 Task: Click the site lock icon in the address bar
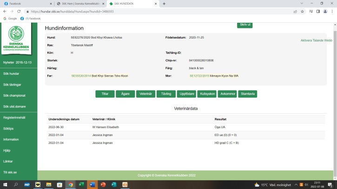tap(27, 12)
